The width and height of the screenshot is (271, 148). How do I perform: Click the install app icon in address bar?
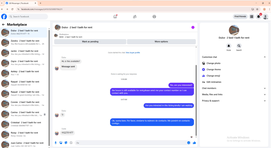252,9
